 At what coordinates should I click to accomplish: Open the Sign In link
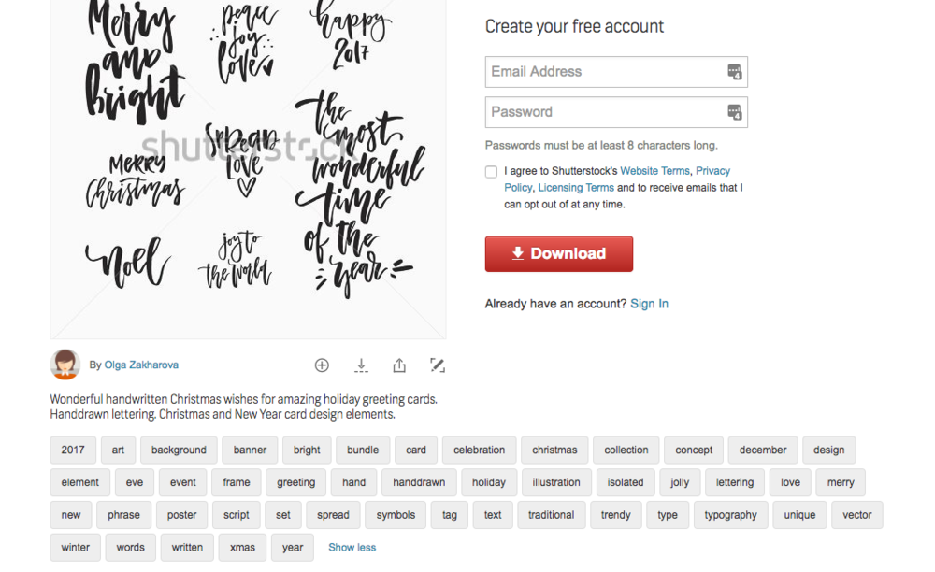[649, 304]
